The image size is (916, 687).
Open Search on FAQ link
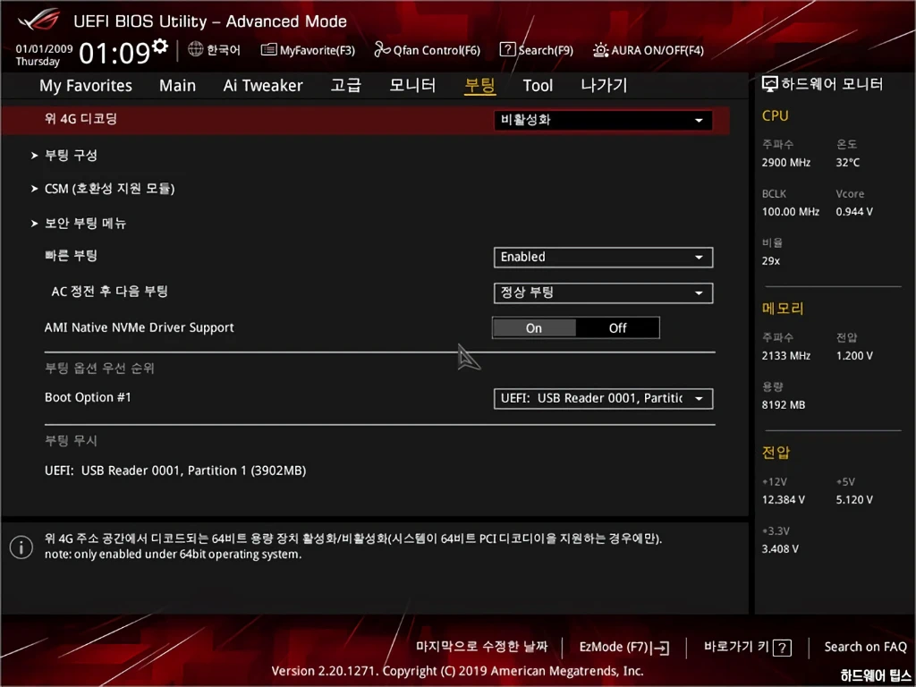pyautogui.click(x=865, y=647)
